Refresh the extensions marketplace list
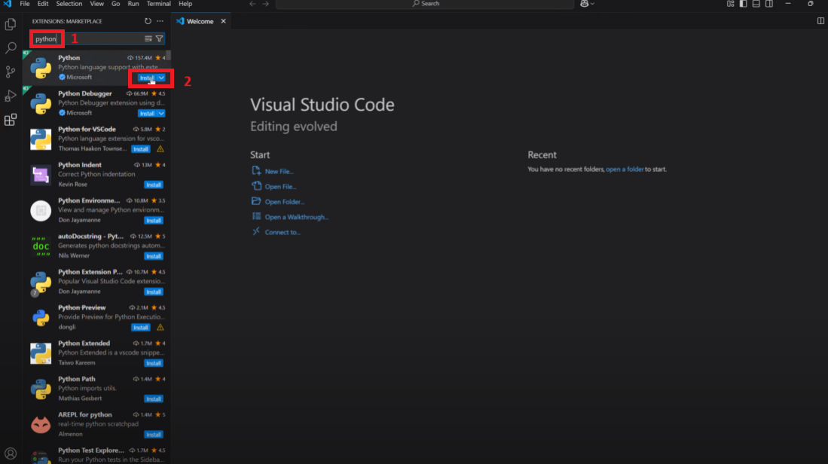The image size is (828, 464). pyautogui.click(x=148, y=21)
